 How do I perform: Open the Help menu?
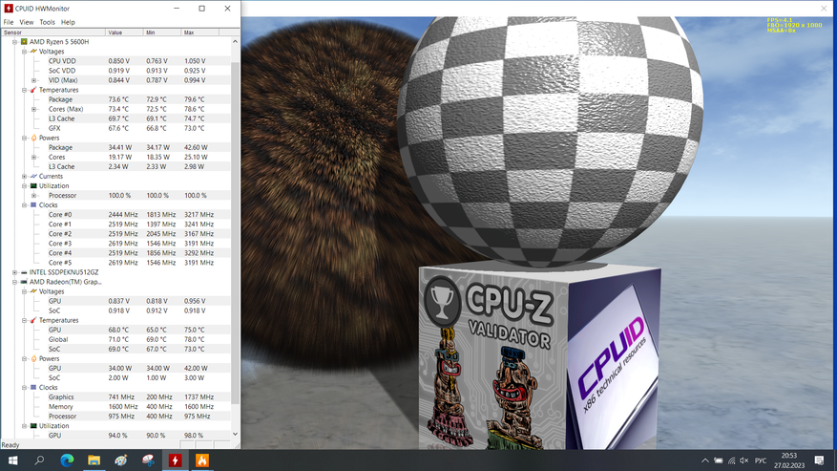click(x=68, y=22)
